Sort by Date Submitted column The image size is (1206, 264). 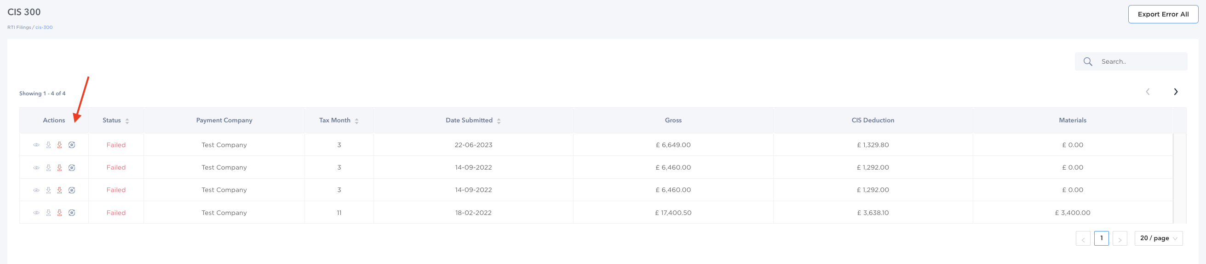tap(499, 121)
